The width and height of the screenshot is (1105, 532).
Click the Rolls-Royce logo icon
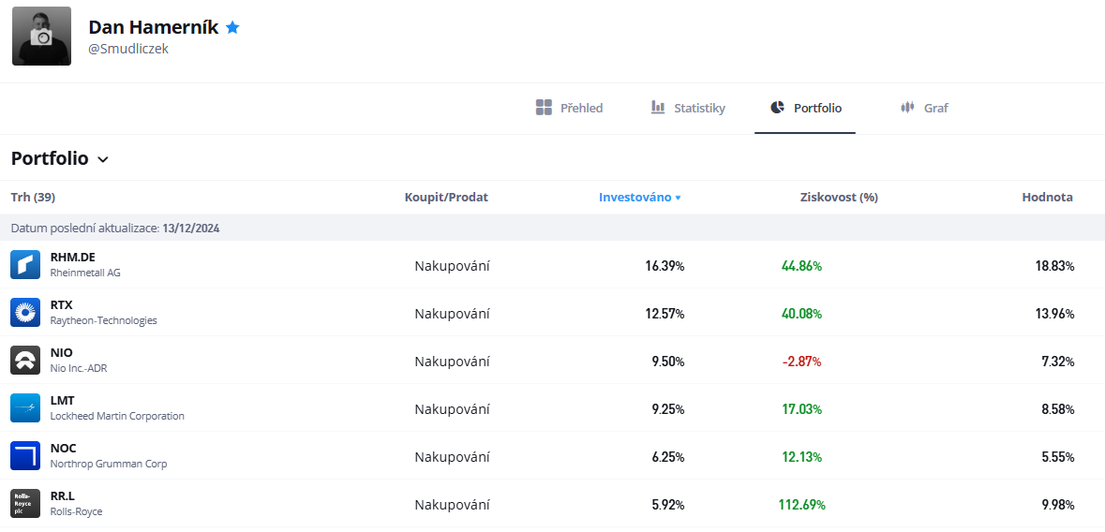(x=25, y=504)
